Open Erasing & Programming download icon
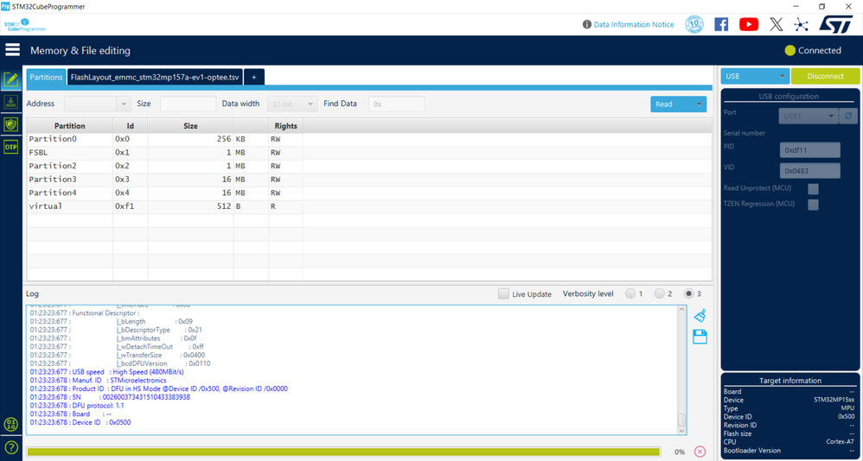The image size is (863, 461). (11, 102)
